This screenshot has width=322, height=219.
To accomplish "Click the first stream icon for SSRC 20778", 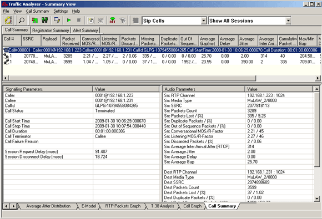I will (6, 56).
